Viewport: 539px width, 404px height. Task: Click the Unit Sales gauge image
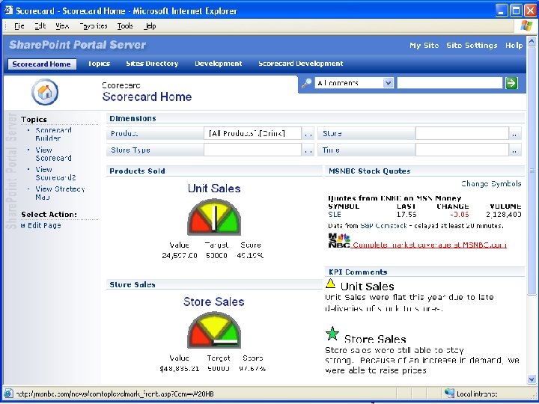[x=214, y=217]
